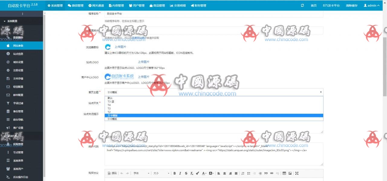Insert an image via the editor toolbar
Viewport: 387px width, 181px height.
point(290,173)
